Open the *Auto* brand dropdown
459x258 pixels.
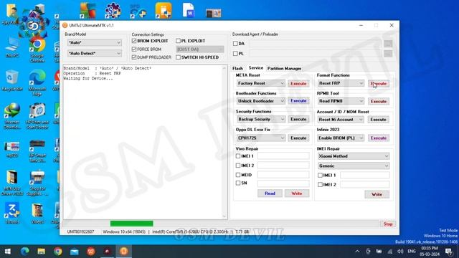tap(94, 43)
